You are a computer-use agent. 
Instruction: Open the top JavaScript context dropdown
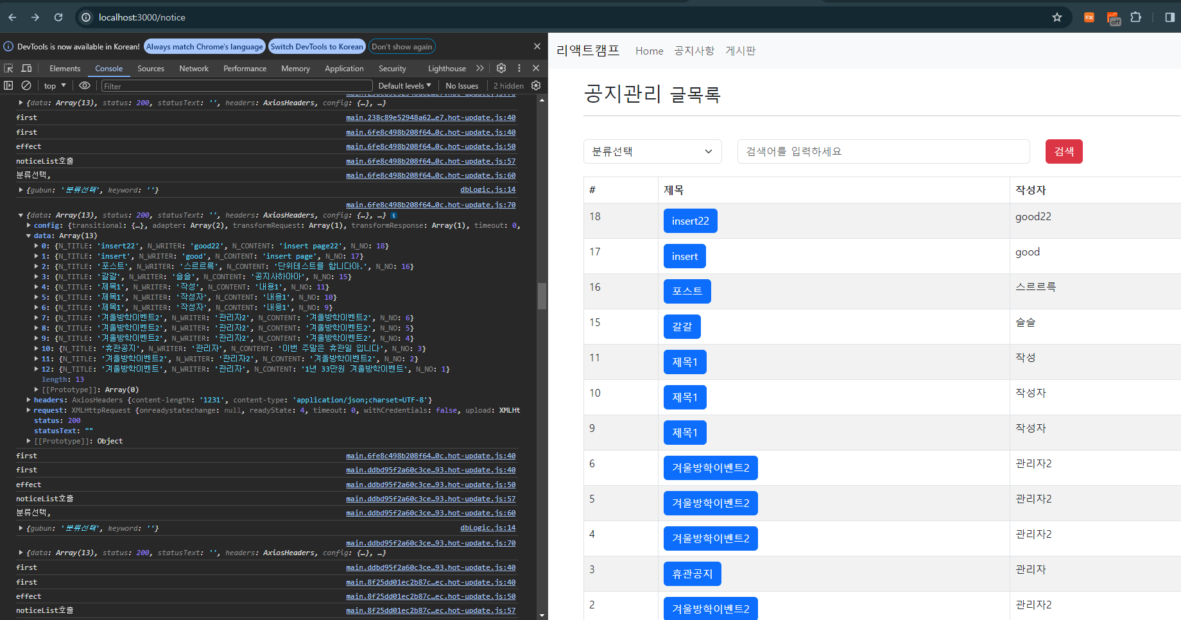pos(55,85)
